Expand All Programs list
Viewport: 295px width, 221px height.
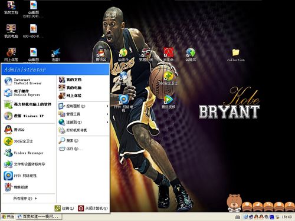click(25, 199)
